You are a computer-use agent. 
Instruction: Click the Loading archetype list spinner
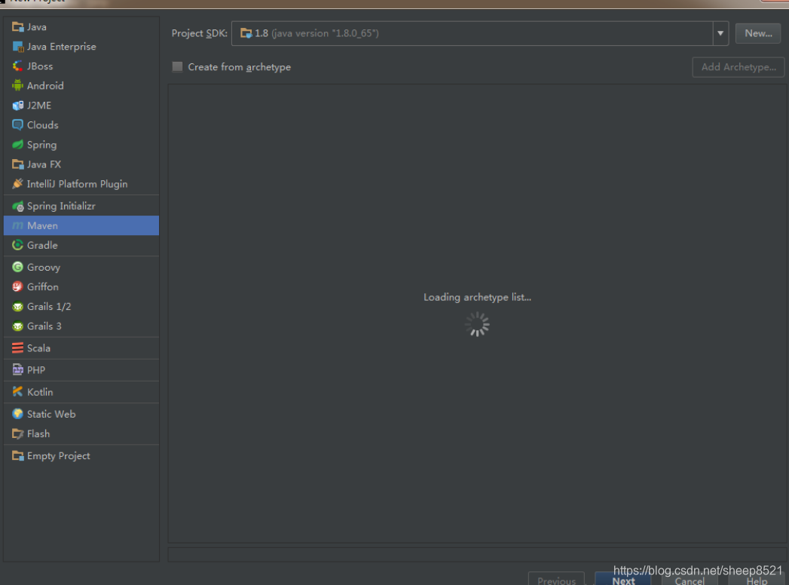[x=477, y=324]
